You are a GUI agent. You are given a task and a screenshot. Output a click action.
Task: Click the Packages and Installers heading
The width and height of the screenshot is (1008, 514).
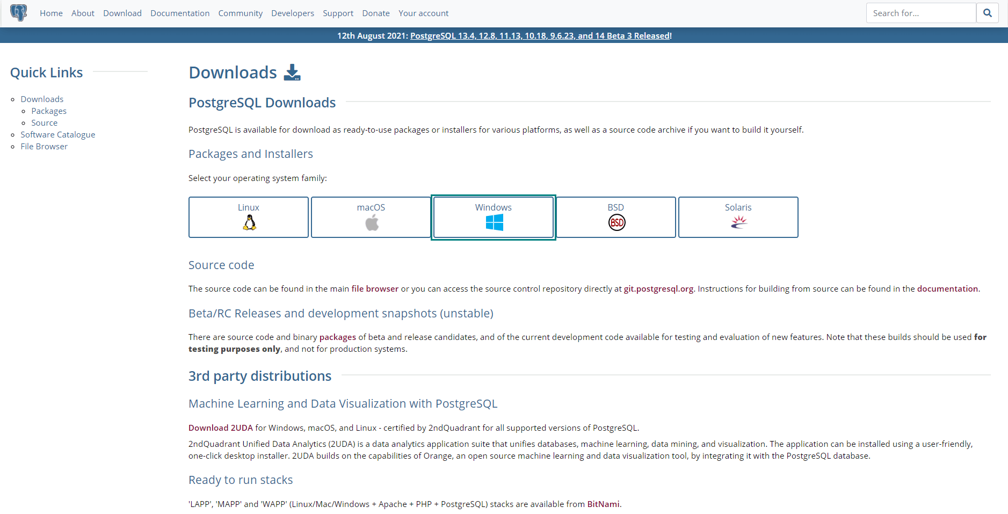click(251, 154)
